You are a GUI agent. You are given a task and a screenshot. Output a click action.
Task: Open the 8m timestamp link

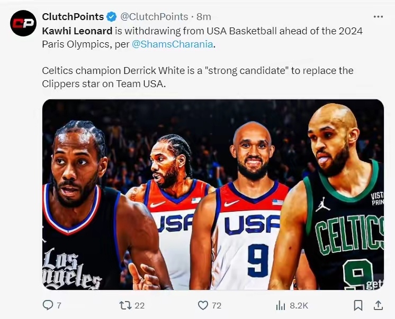204,17
